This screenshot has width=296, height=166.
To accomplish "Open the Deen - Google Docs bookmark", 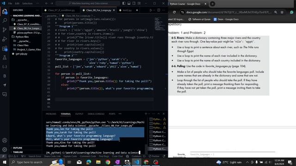I will tap(226, 19).
